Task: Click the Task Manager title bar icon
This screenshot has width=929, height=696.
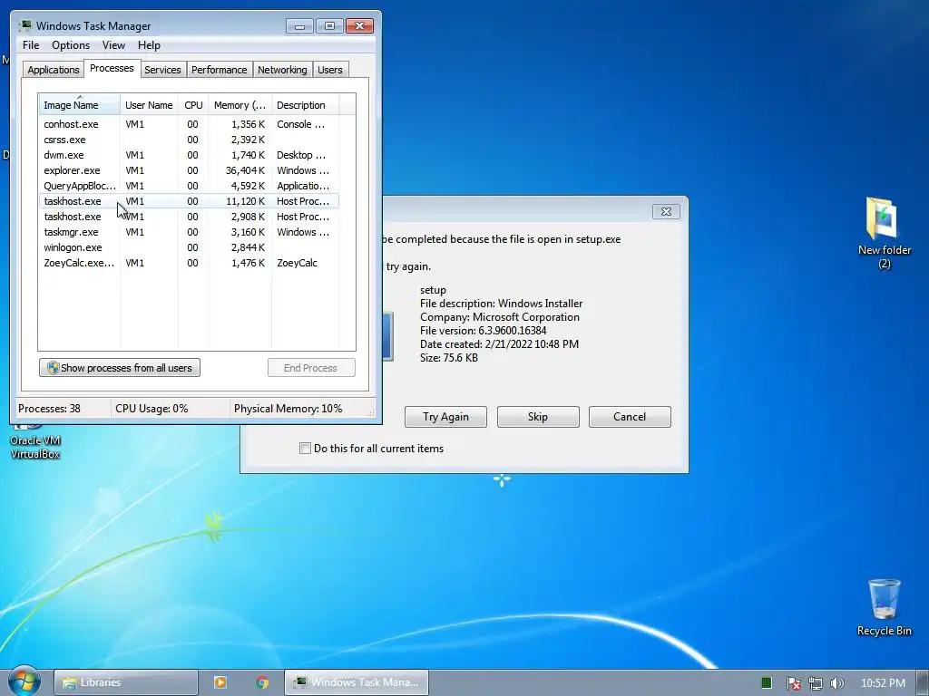Action: pyautogui.click(x=25, y=25)
